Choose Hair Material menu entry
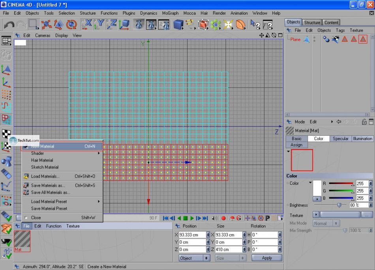The width and height of the screenshot is (375, 270). point(62,160)
